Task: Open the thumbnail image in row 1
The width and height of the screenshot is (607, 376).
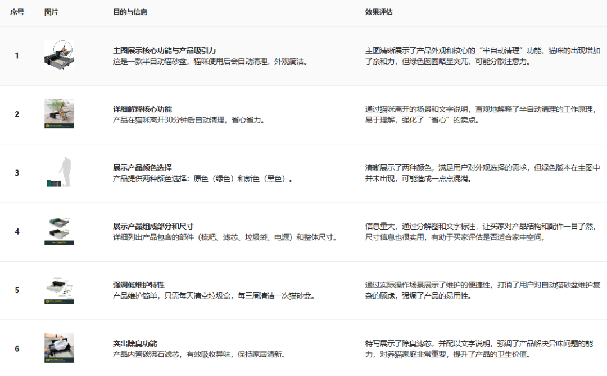Action: (x=59, y=55)
